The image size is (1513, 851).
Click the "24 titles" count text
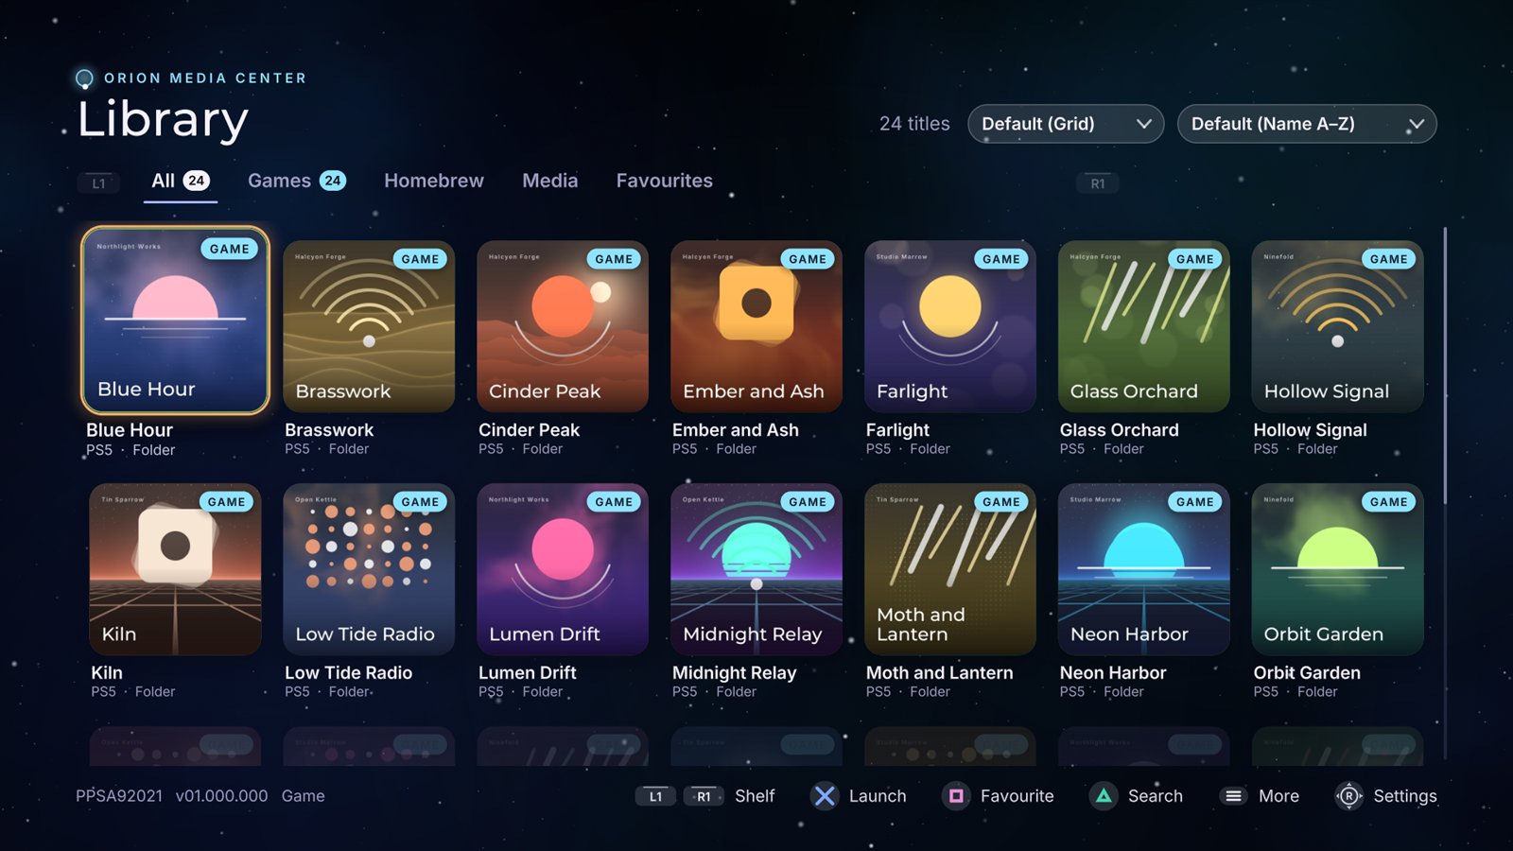coord(914,124)
